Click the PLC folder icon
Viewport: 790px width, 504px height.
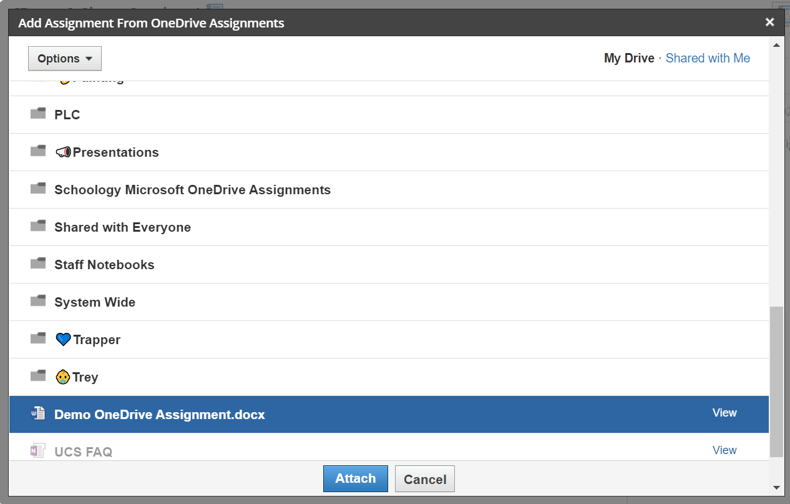tap(38, 114)
